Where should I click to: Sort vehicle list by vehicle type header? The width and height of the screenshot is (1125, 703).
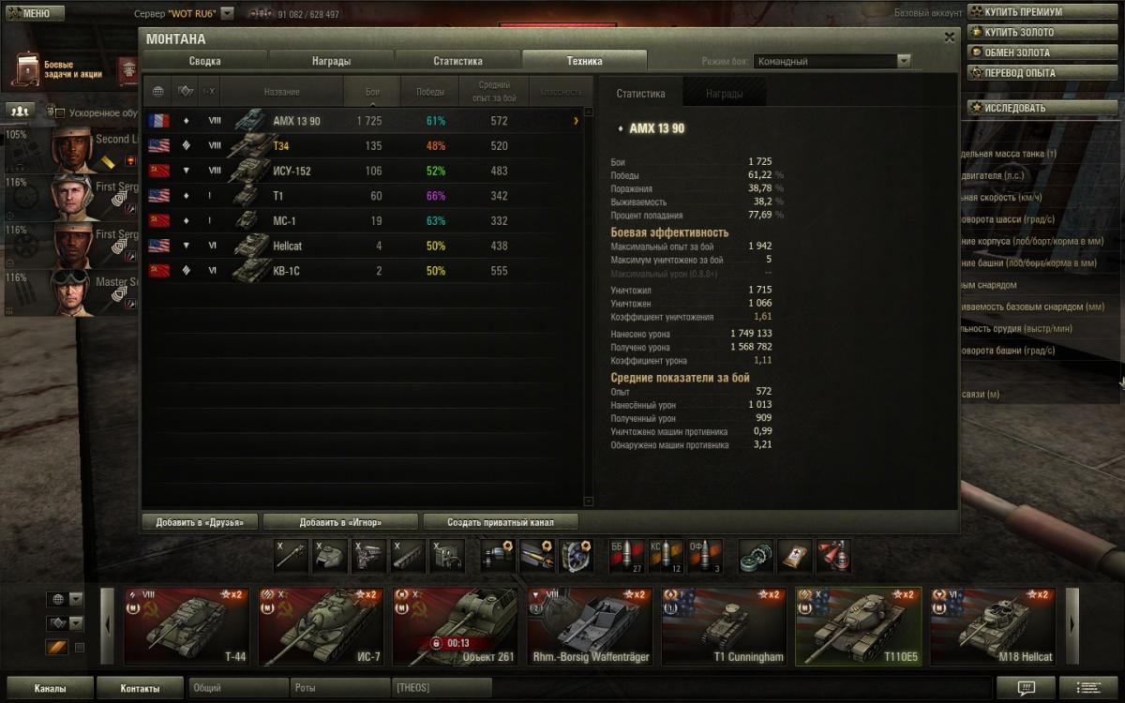click(185, 92)
